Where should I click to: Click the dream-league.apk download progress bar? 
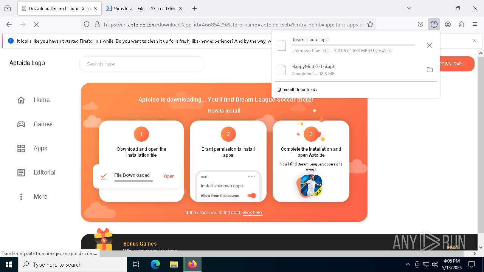tap(353, 45)
